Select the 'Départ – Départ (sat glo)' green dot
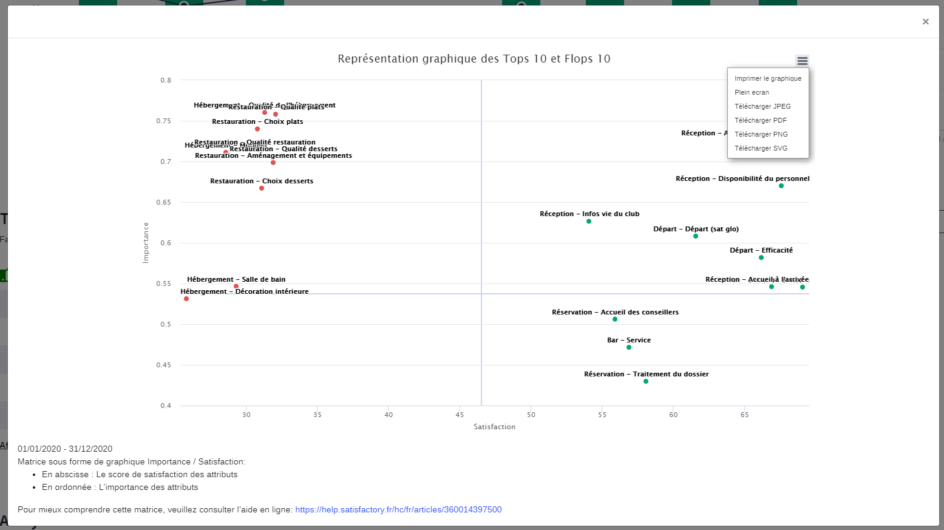This screenshot has width=944, height=530. pyautogui.click(x=696, y=236)
